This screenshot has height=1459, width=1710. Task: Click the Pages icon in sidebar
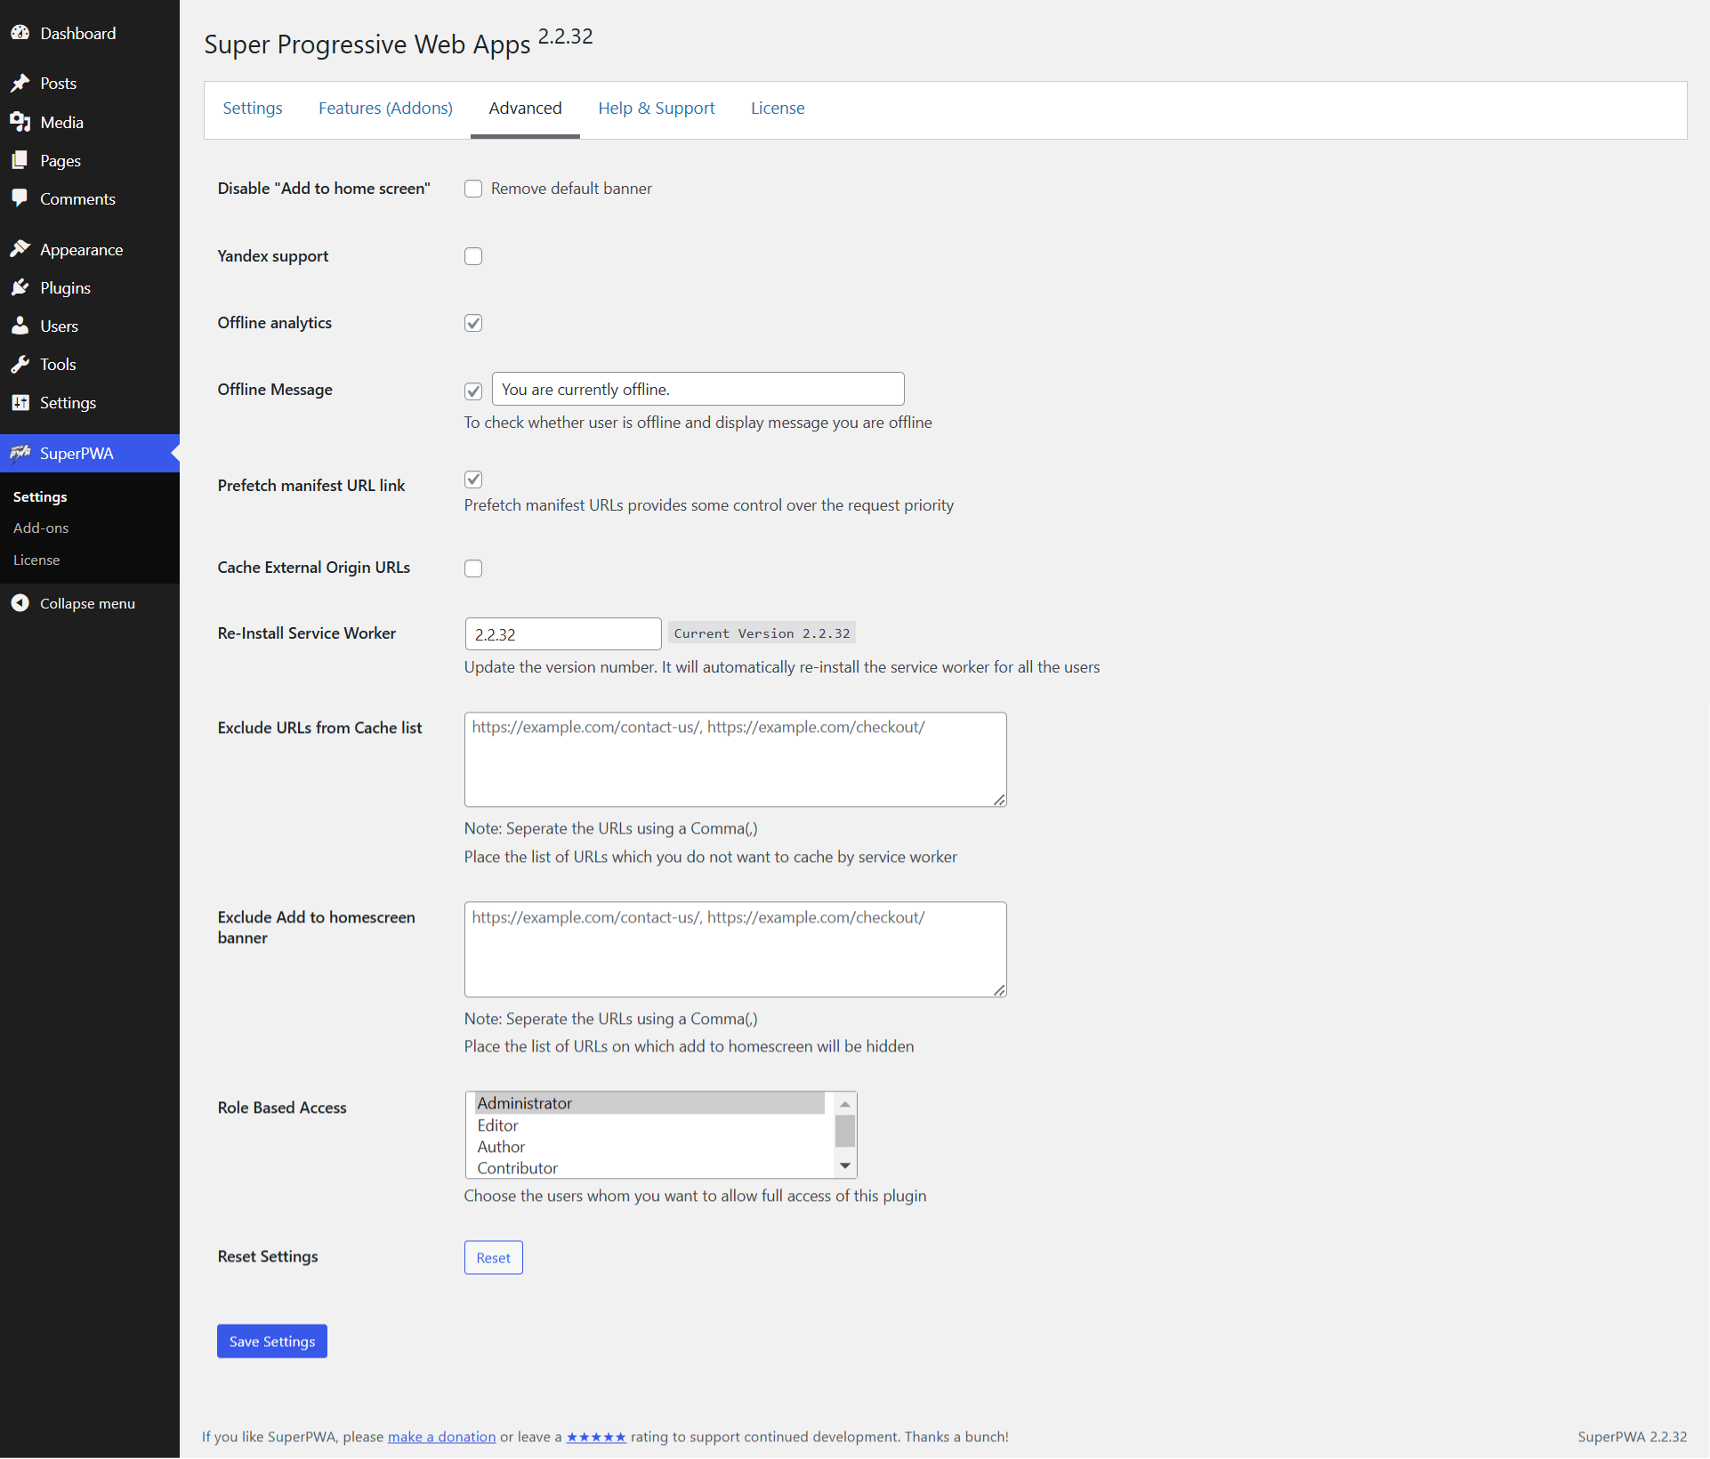pos(20,160)
